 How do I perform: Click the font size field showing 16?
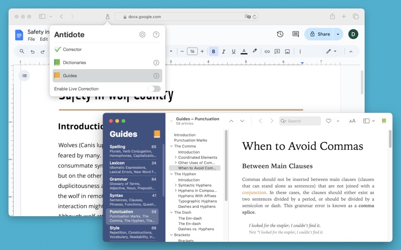pos(192,51)
